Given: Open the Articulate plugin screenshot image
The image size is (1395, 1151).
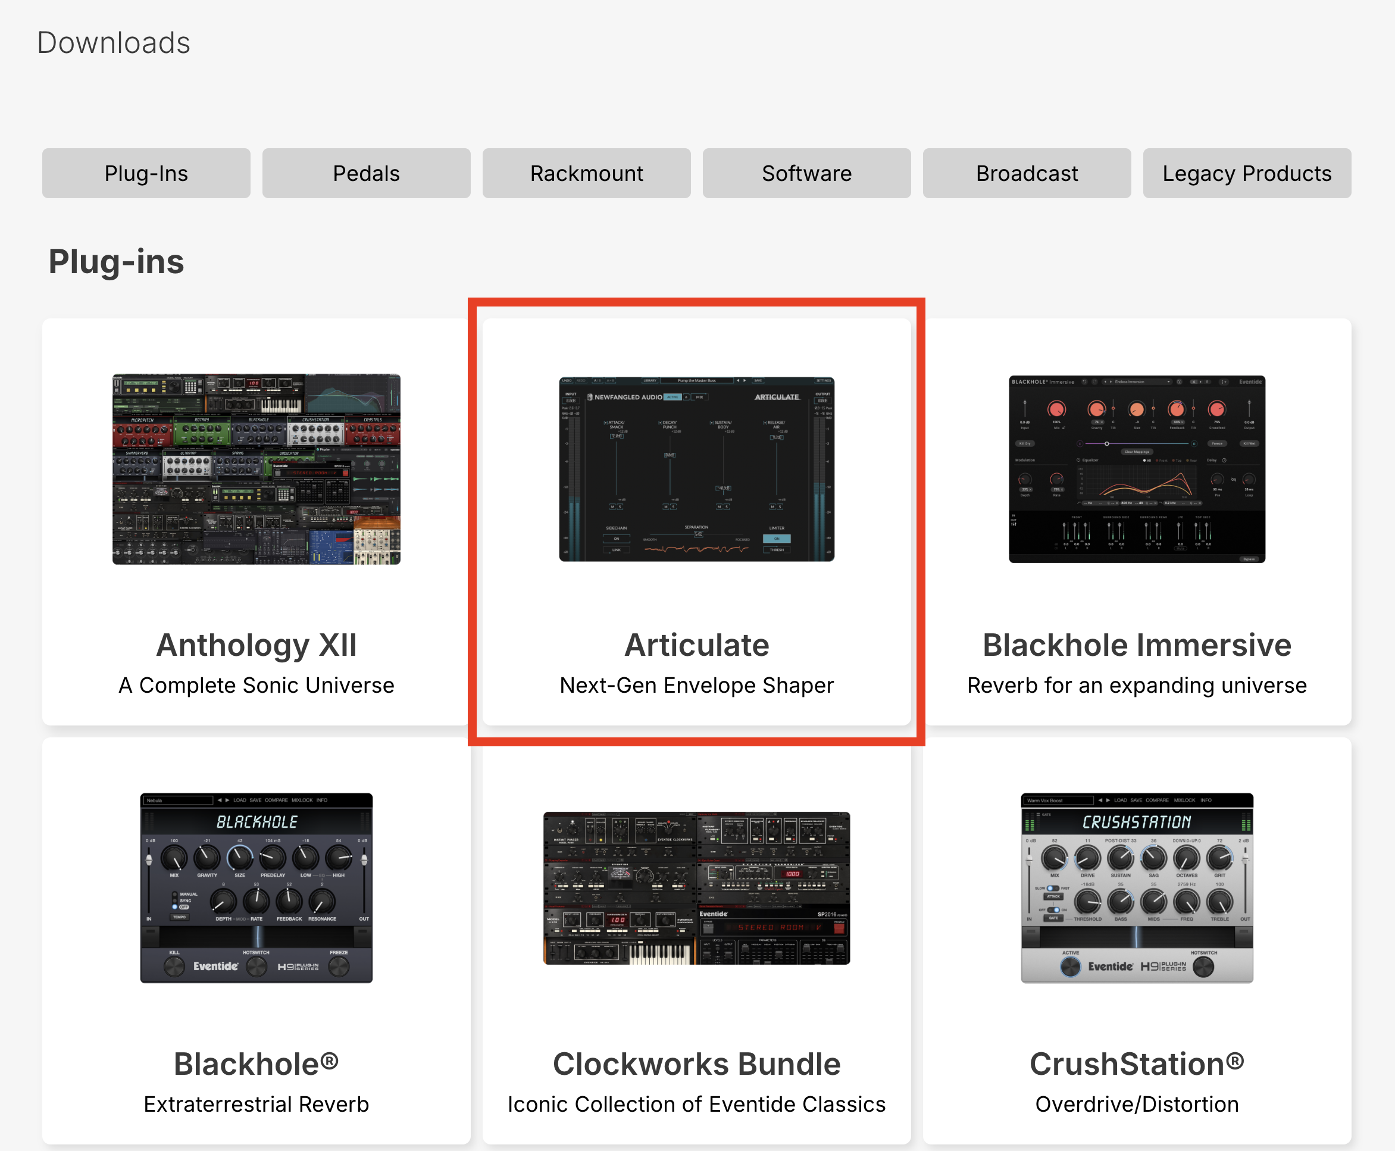Looking at the screenshot, I should click(x=696, y=469).
